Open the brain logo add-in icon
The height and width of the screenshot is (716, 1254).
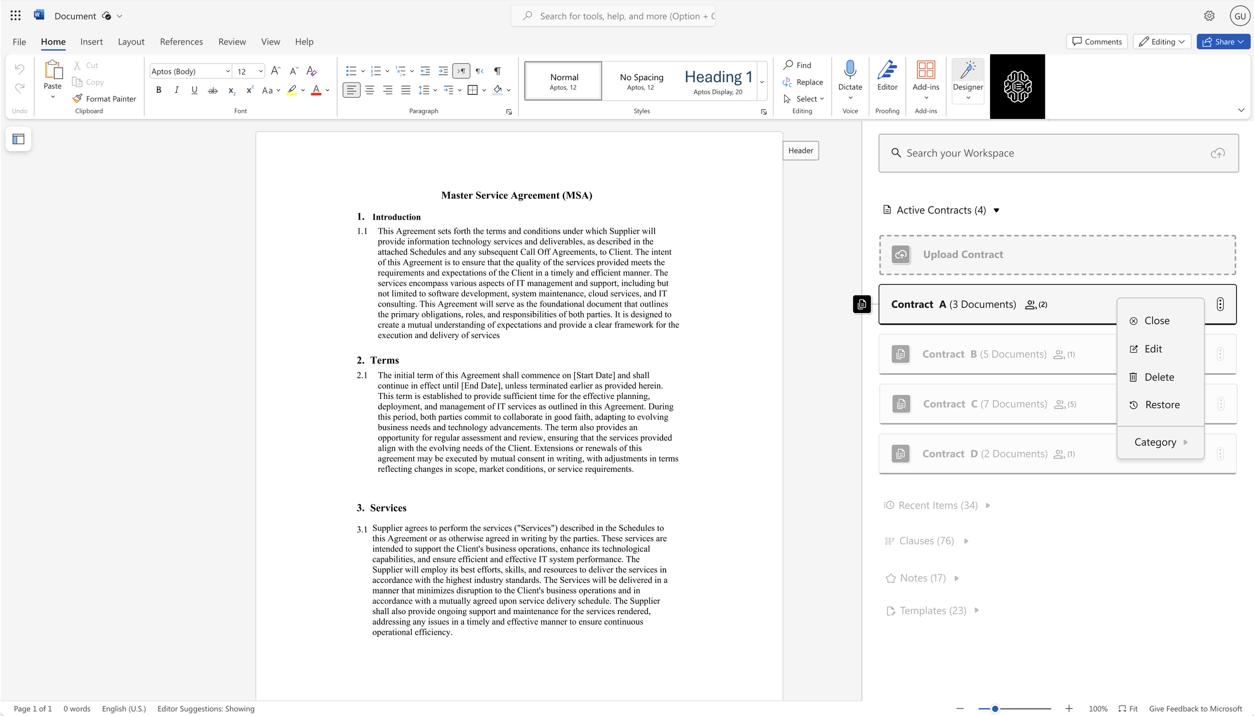(1017, 87)
